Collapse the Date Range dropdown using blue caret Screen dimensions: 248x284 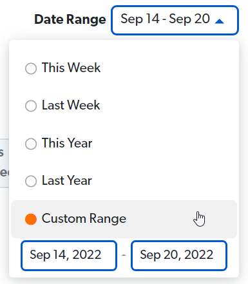[x=219, y=21]
